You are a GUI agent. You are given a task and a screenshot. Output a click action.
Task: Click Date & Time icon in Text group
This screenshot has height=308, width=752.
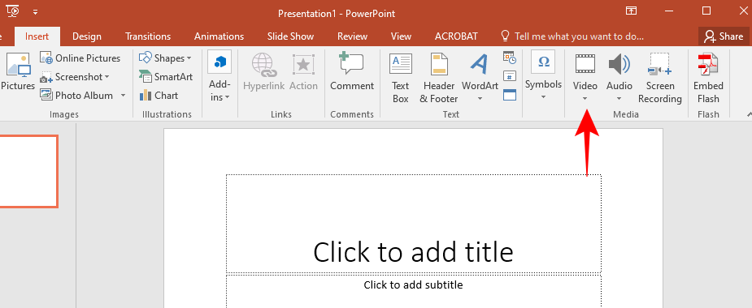(x=509, y=58)
